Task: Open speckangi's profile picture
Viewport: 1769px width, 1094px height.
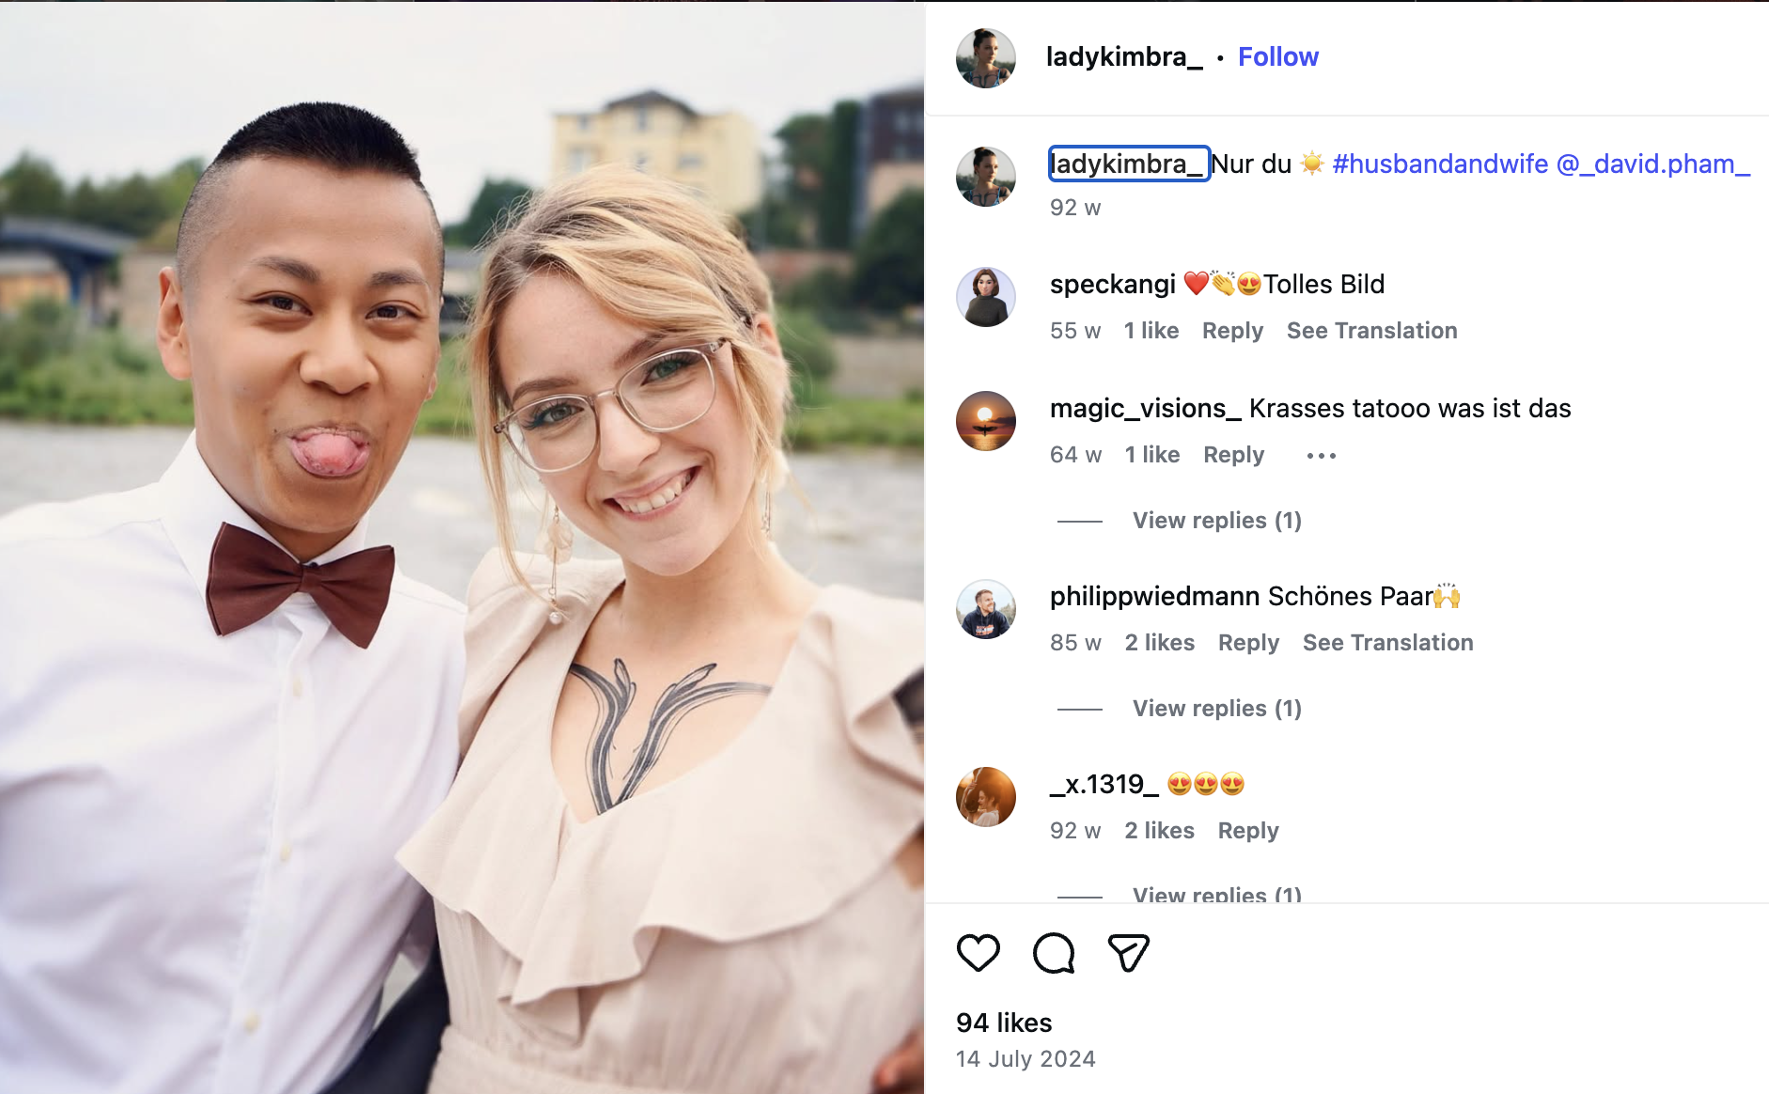Action: (x=986, y=297)
